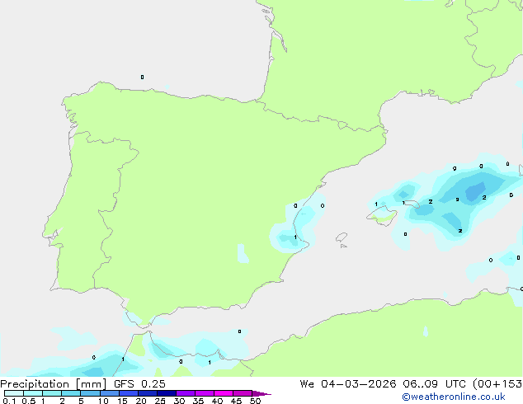Image resolution: width=523 pixels, height=404 pixels.
Task: Click the 0.5–1 mm legend color swatch
Action: pos(33,393)
